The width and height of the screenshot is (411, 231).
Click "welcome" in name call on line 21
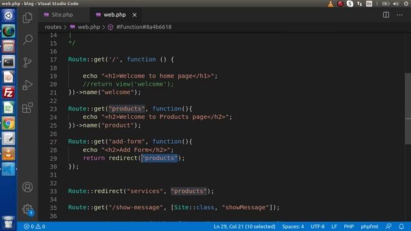118,92
